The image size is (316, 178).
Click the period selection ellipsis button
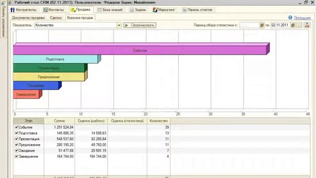(299, 25)
